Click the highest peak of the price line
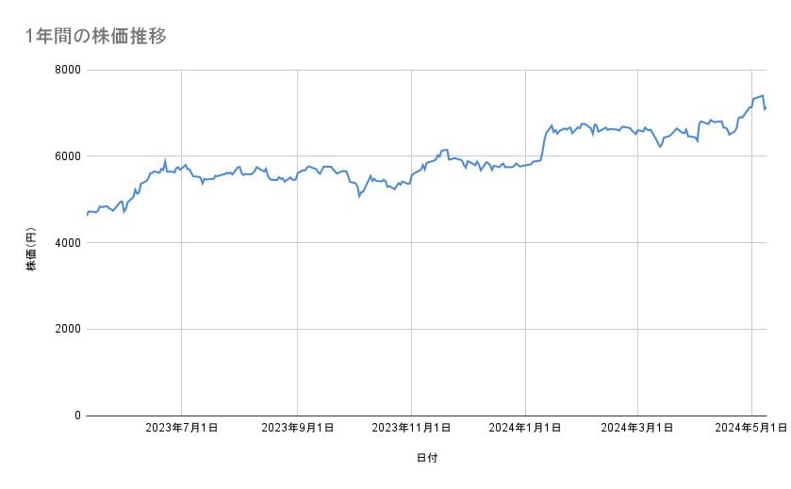 click(762, 95)
